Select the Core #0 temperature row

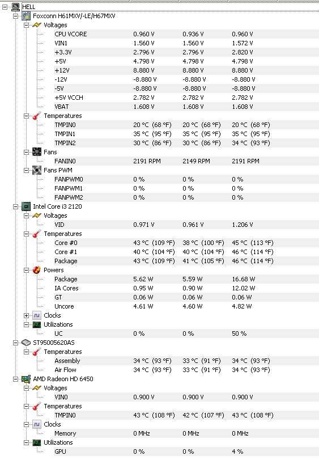186,243
